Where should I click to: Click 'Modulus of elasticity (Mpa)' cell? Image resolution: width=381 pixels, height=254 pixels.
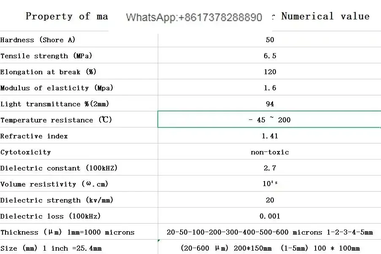tap(79, 87)
